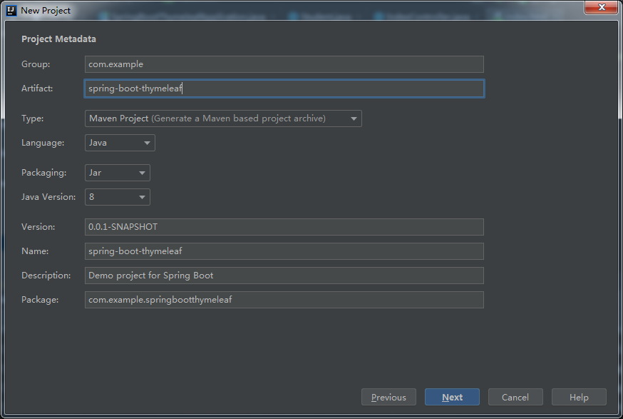Image resolution: width=623 pixels, height=419 pixels.
Task: Click the Artifact: label
Action: (37, 89)
